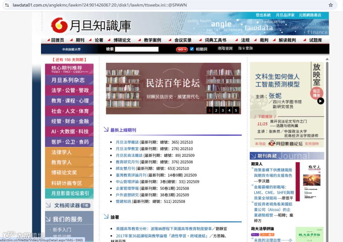Open 臺灣教育評論月刊 journal link
This screenshot has height=242, width=343.
click(x=131, y=175)
